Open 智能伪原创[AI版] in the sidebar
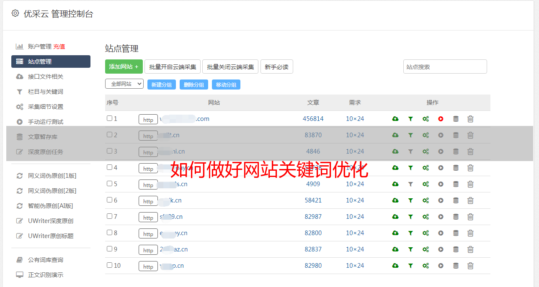 click(50, 206)
